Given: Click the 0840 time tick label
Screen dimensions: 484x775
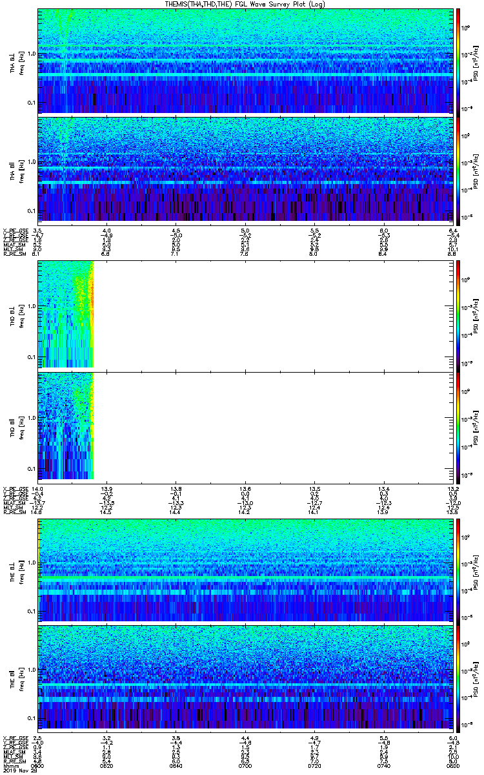Looking at the screenshot, I should point(176,766).
